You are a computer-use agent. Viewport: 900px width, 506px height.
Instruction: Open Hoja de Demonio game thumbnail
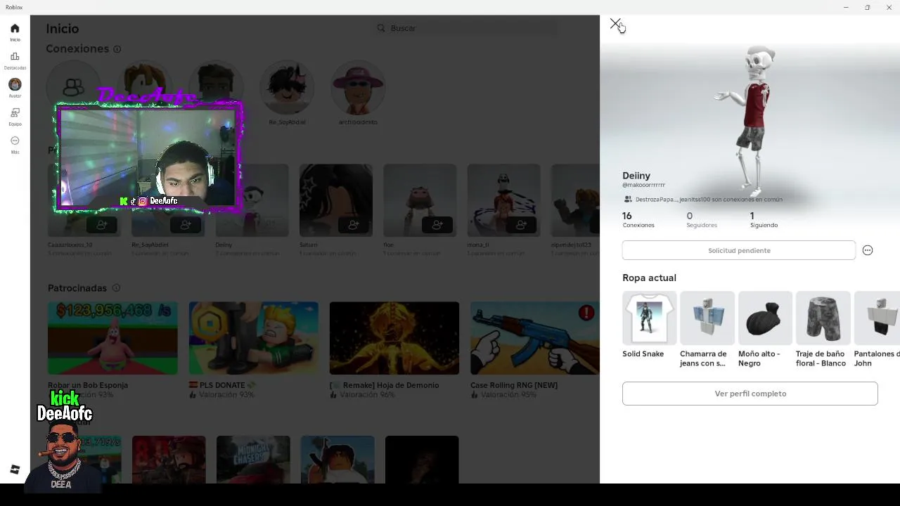394,338
